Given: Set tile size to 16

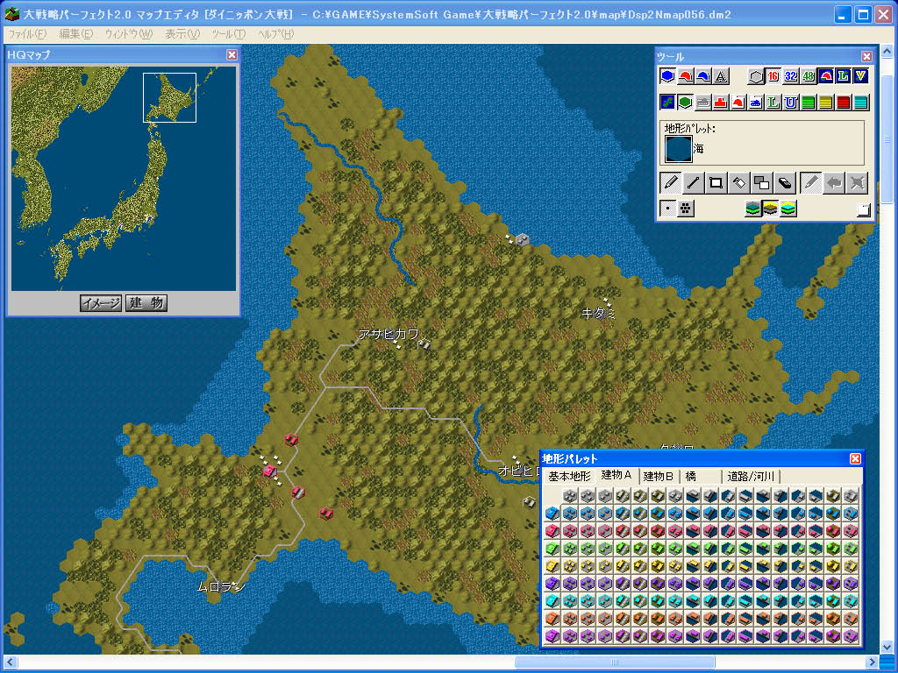Looking at the screenshot, I should tap(773, 75).
